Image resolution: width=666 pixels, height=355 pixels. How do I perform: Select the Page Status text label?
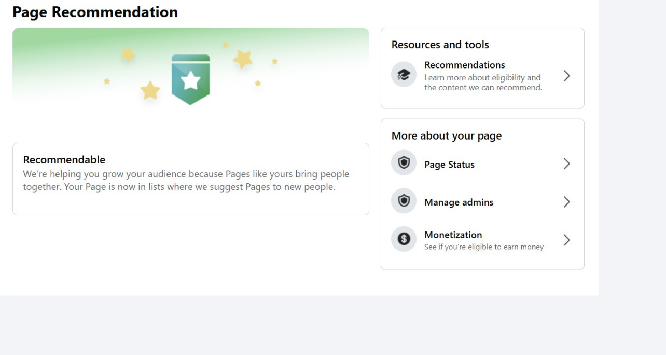point(449,165)
